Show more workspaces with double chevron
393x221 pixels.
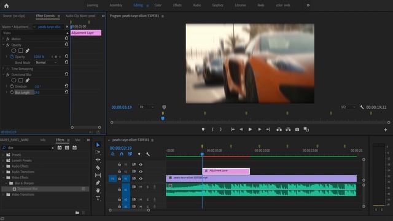[x=308, y=6]
